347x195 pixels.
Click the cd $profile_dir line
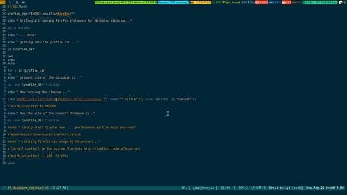click(21, 49)
